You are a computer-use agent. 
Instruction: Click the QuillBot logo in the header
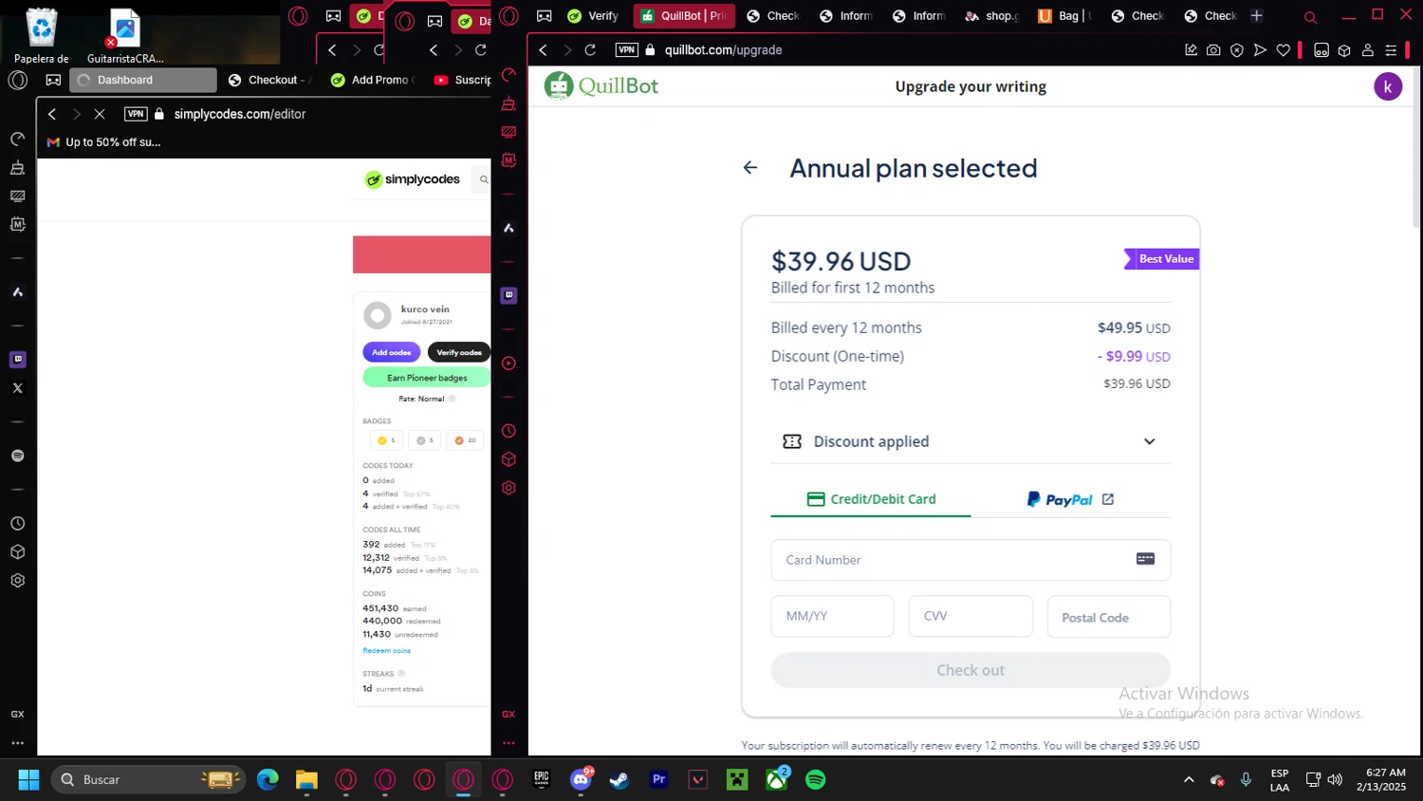click(601, 86)
